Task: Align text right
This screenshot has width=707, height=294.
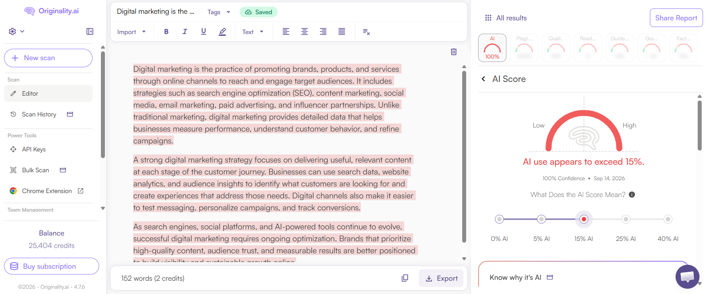Action: (x=323, y=31)
